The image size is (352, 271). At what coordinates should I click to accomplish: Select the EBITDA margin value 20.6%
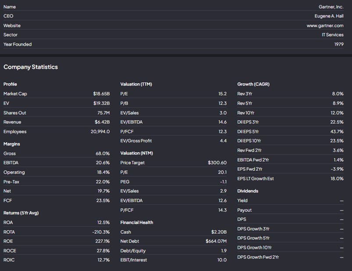pyautogui.click(x=103, y=163)
